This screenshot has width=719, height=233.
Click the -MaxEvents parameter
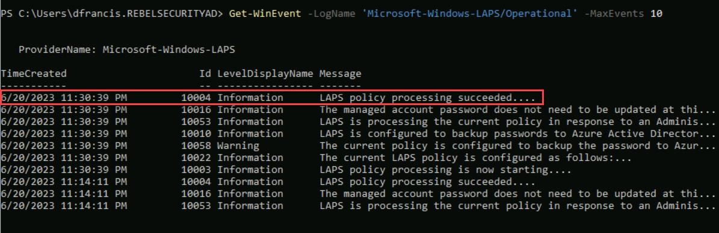click(x=614, y=14)
